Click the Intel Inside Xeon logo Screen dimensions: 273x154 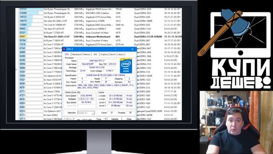point(126,66)
